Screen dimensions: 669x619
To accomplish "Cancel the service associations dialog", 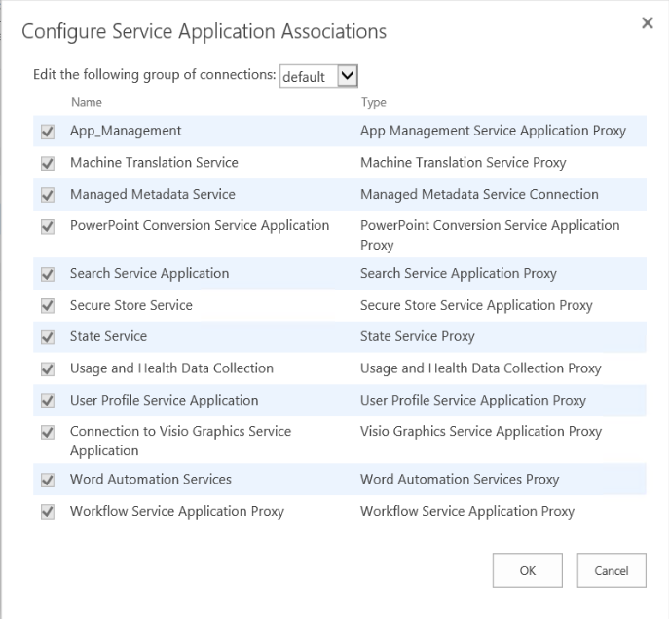I will pos(612,570).
